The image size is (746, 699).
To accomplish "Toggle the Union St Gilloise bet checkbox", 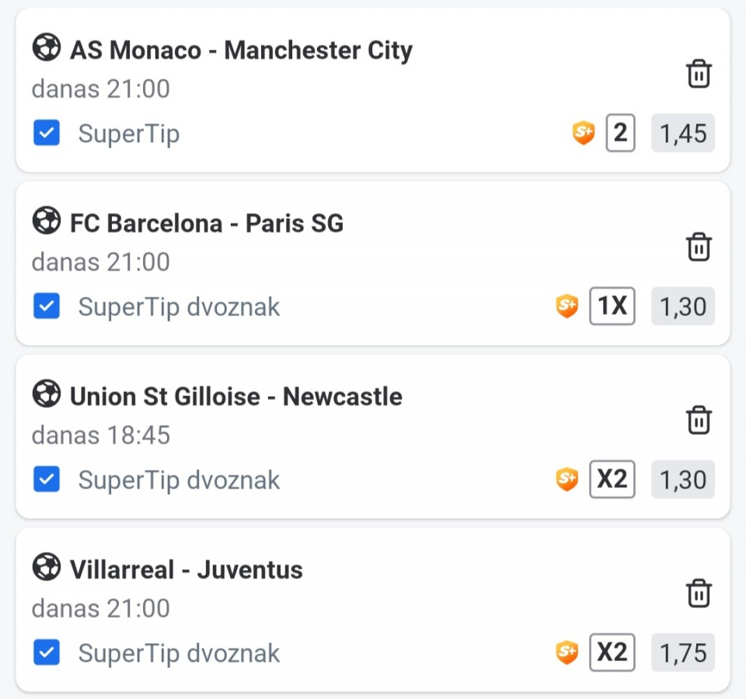I will pyautogui.click(x=47, y=480).
